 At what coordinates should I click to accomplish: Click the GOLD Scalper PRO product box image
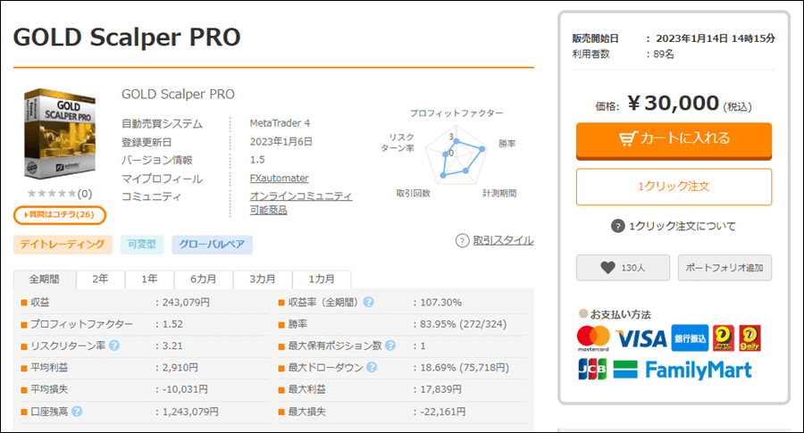[x=60, y=134]
